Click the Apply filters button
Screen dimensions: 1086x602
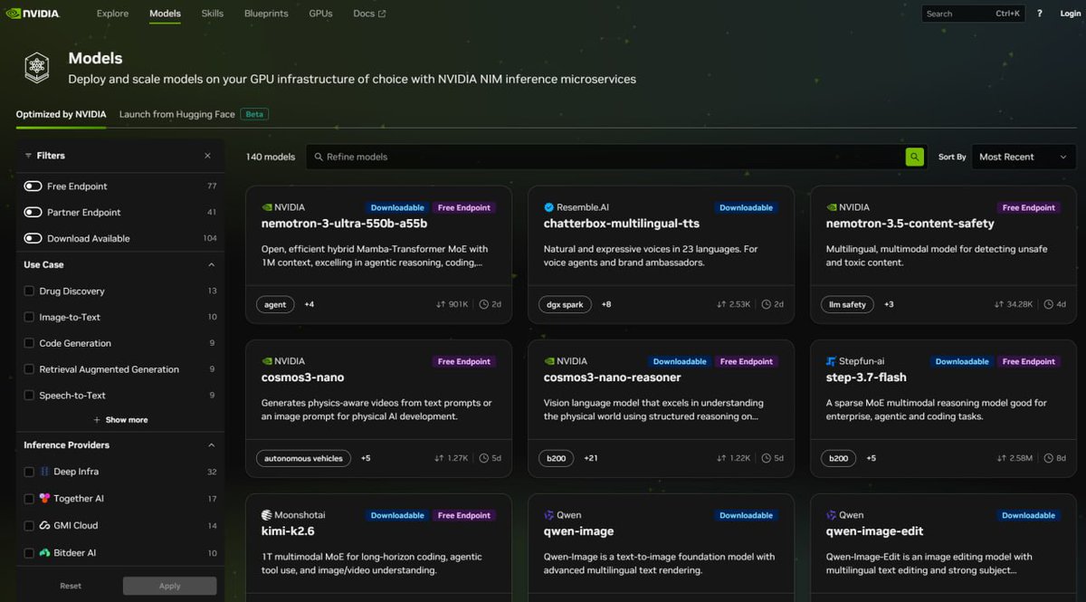pyautogui.click(x=170, y=586)
